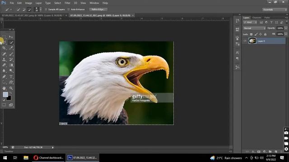Click New Selection mode in options bar
Image resolution: width=289 pixels, height=162 pixels.
[19, 9]
